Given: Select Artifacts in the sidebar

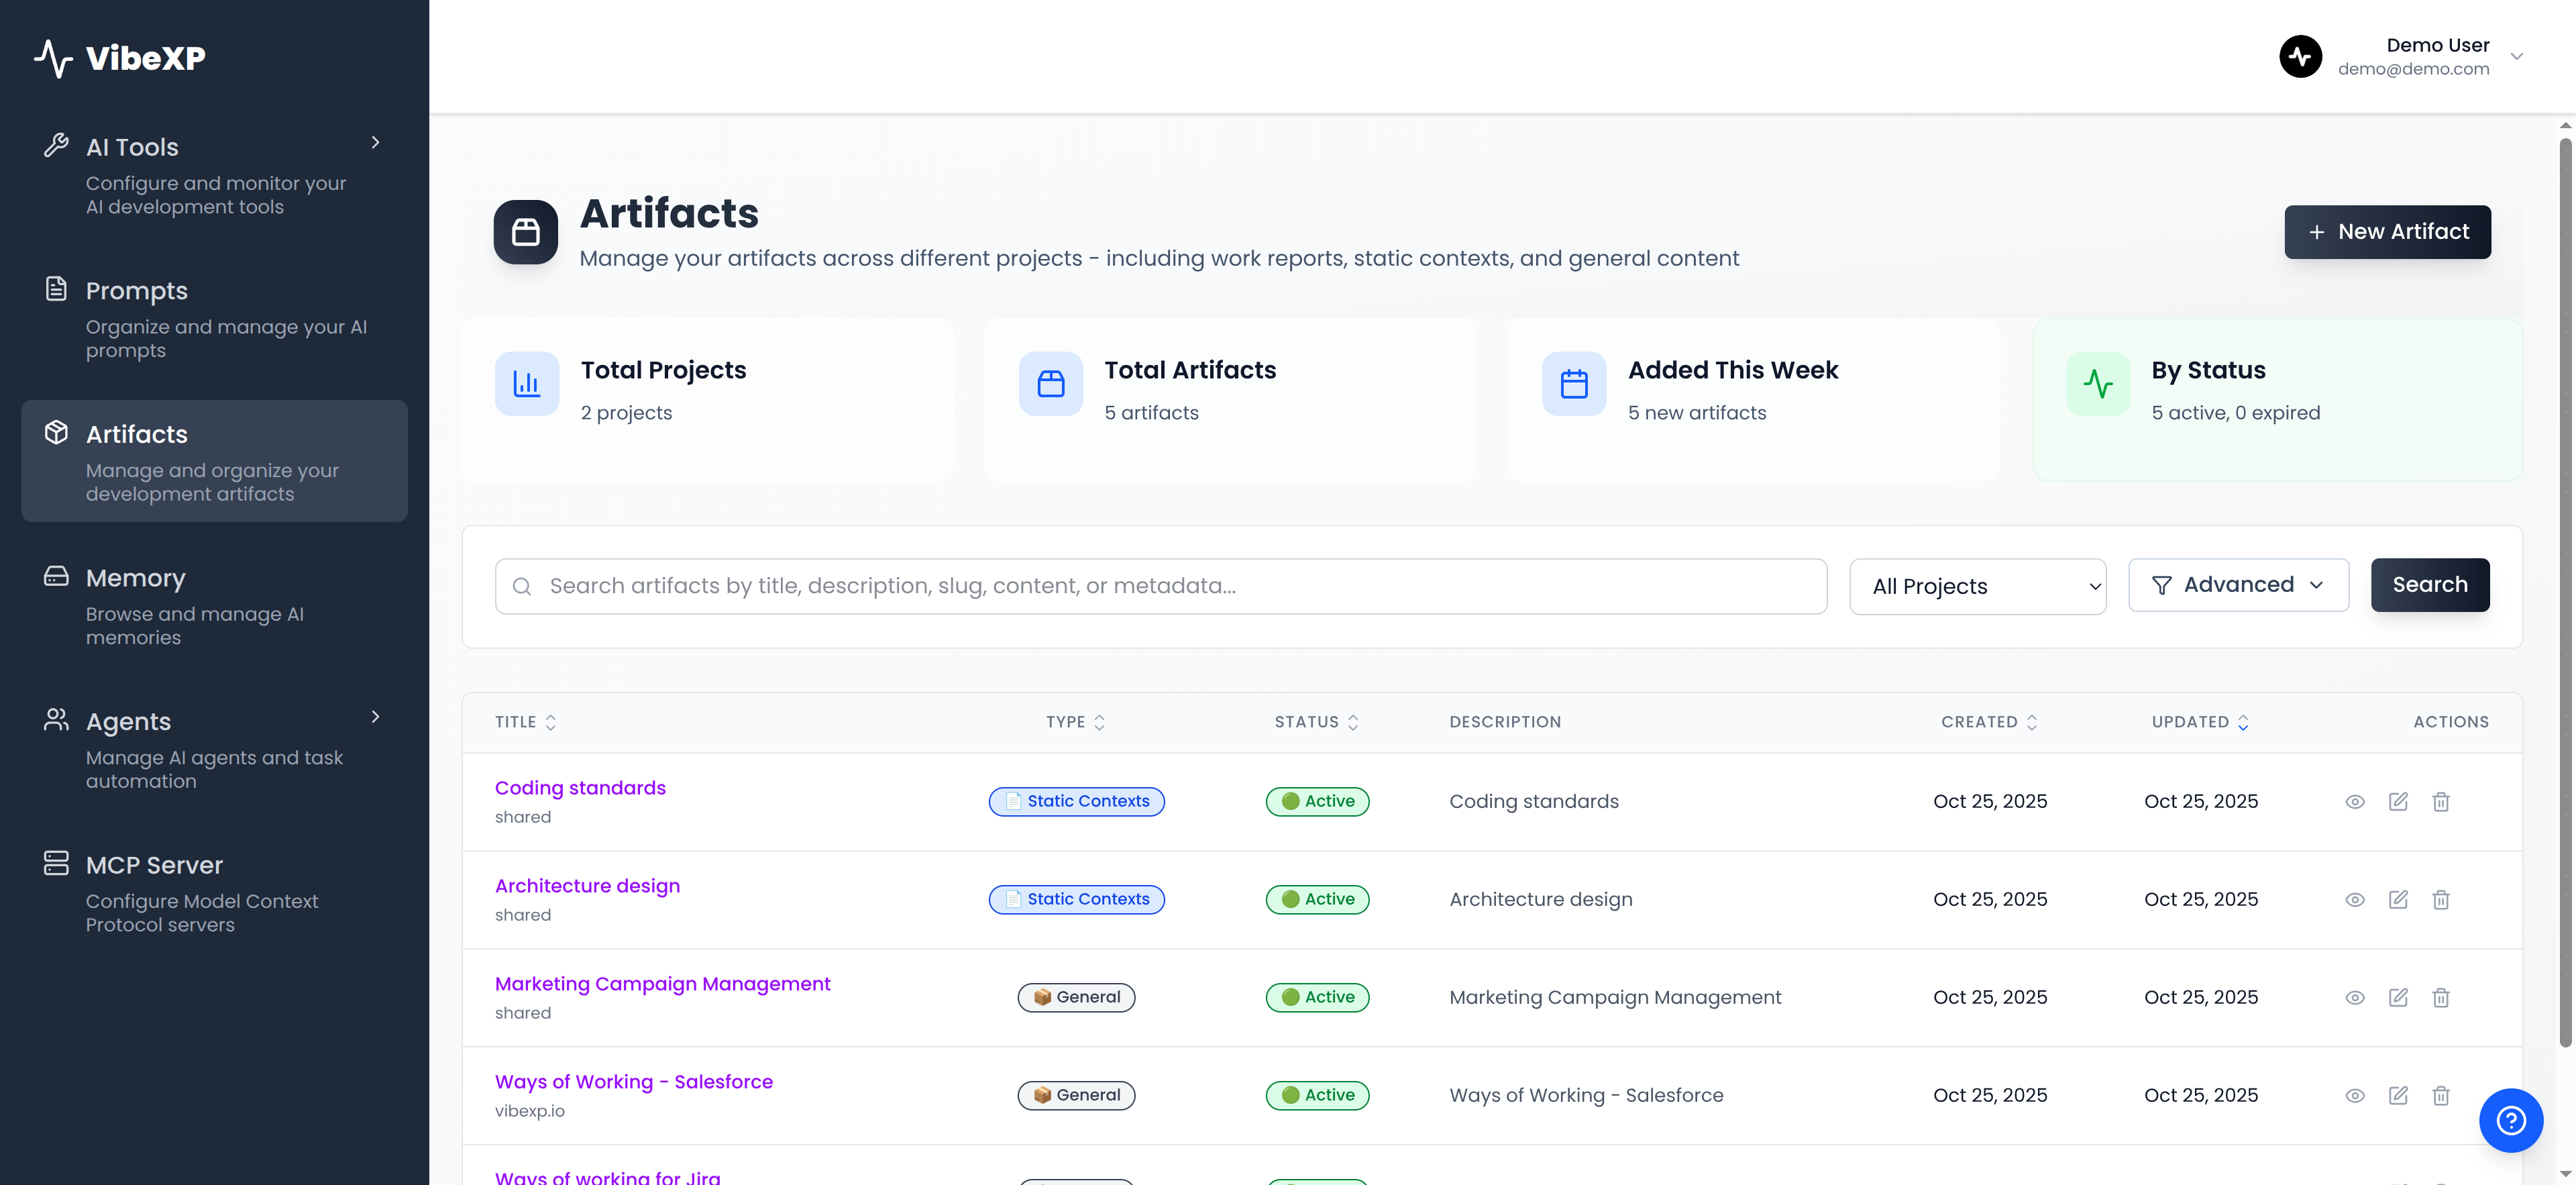Looking at the screenshot, I should point(214,461).
